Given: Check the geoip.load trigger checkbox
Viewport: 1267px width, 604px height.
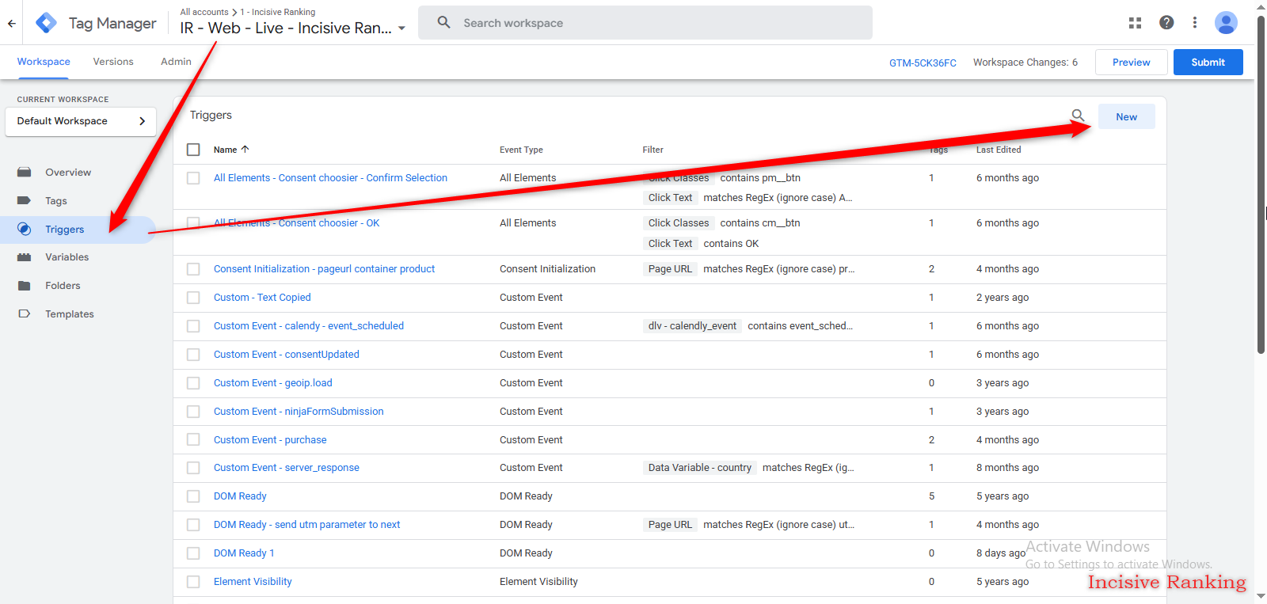Looking at the screenshot, I should pyautogui.click(x=193, y=383).
